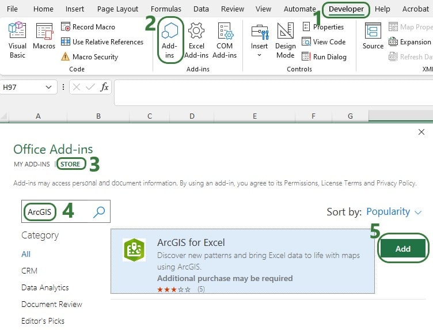The height and width of the screenshot is (330, 433).
Task: Click the Insert Function fx button
Action: click(x=104, y=88)
